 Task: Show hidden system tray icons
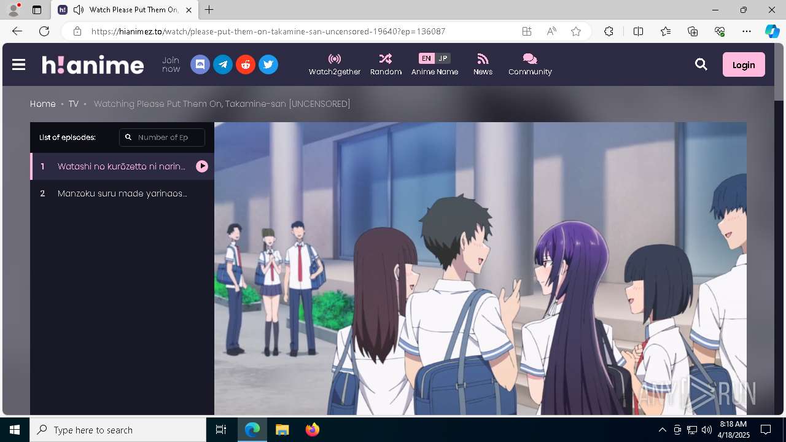(662, 430)
